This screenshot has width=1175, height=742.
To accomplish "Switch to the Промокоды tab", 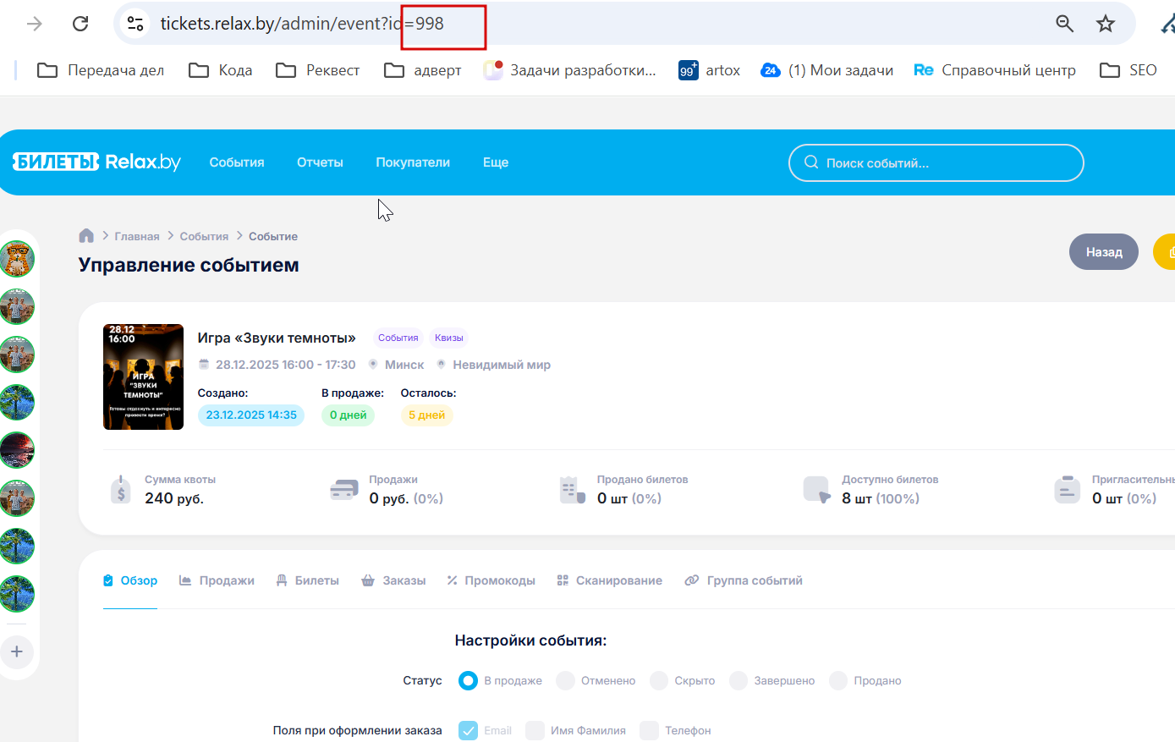I will click(x=491, y=580).
